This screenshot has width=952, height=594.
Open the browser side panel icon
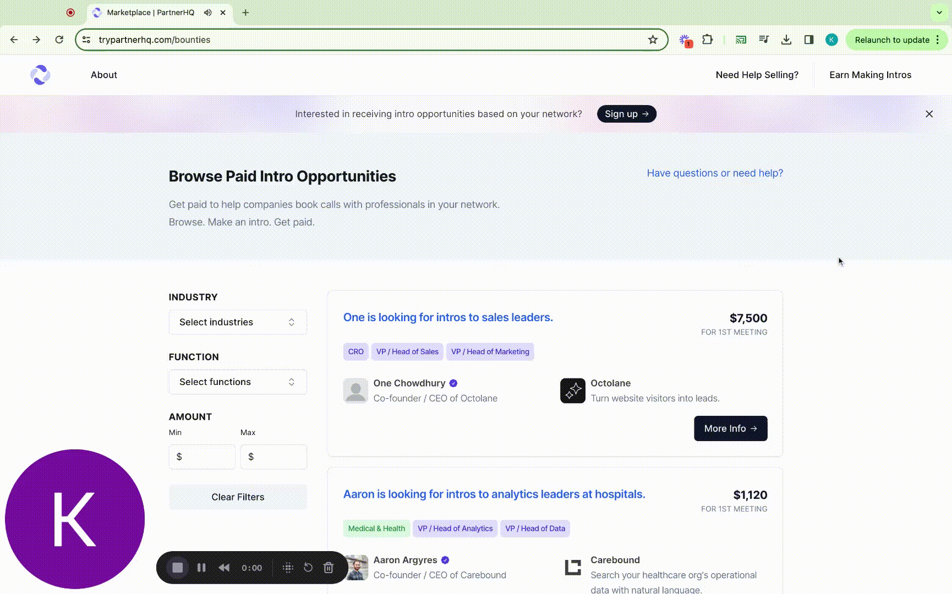pyautogui.click(x=809, y=40)
